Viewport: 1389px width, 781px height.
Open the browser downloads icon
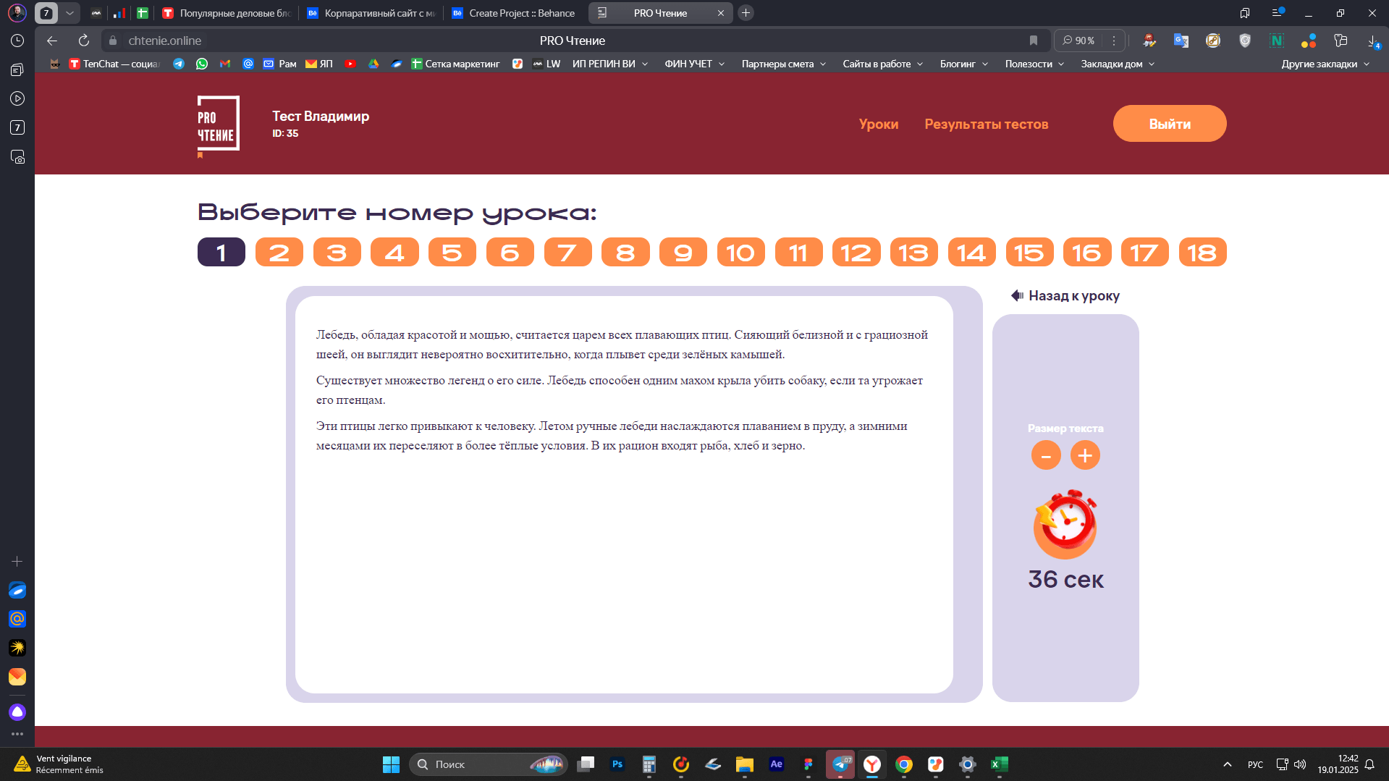[1372, 41]
